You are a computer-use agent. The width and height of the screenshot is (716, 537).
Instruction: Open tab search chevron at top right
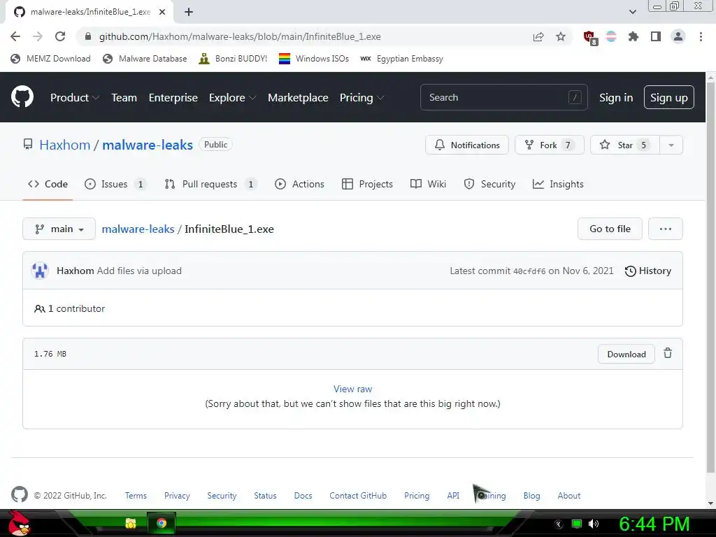click(x=632, y=12)
